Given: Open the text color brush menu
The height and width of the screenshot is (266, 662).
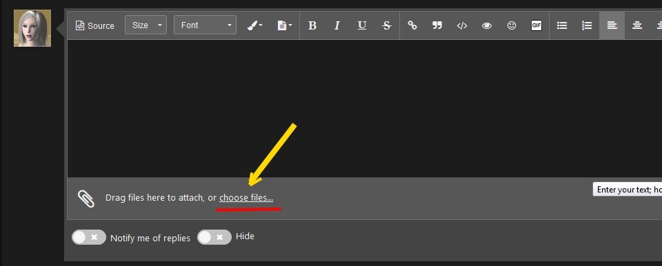Looking at the screenshot, I should [x=254, y=25].
